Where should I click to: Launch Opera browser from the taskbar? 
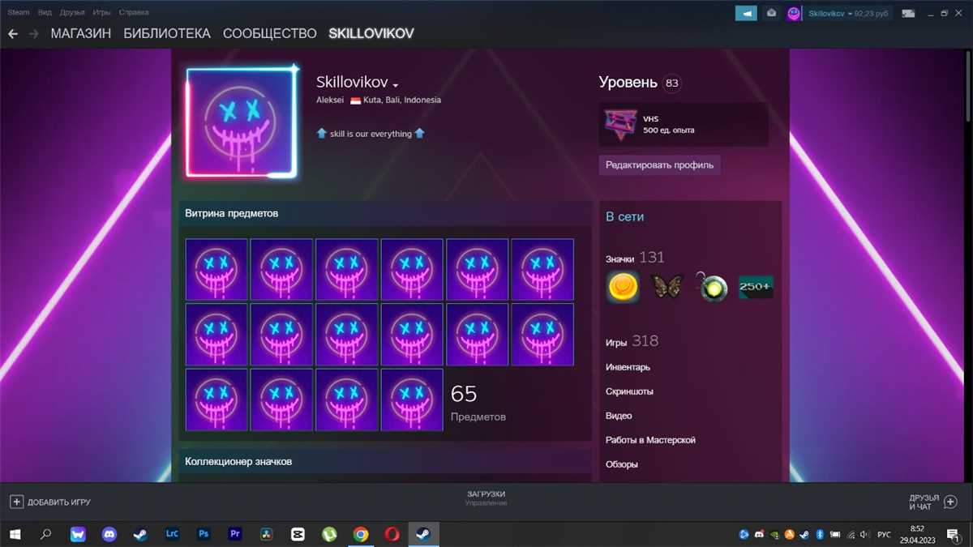(392, 534)
